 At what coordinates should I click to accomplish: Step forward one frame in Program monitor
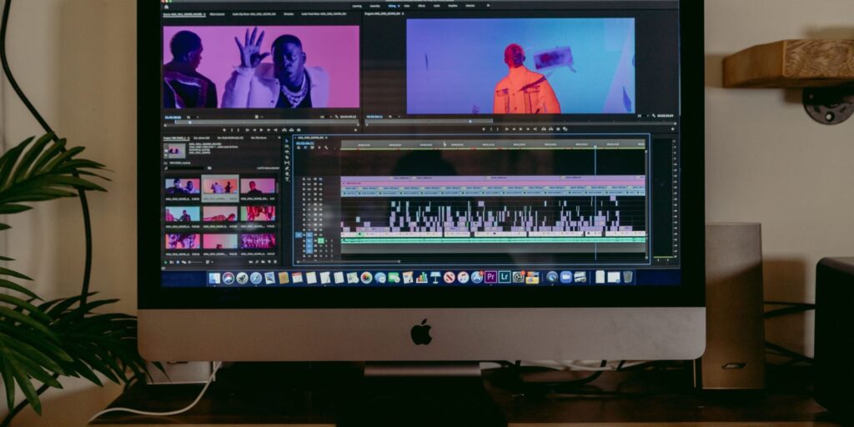(528, 129)
